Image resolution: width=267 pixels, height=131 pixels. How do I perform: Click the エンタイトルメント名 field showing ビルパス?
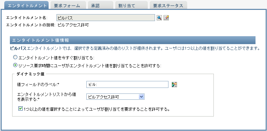coord(105,18)
